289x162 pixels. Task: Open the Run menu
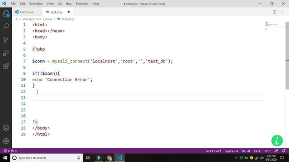69,4
